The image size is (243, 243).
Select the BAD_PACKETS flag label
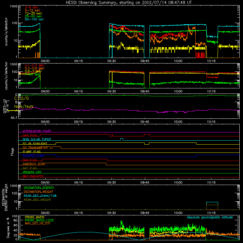pos(33,176)
